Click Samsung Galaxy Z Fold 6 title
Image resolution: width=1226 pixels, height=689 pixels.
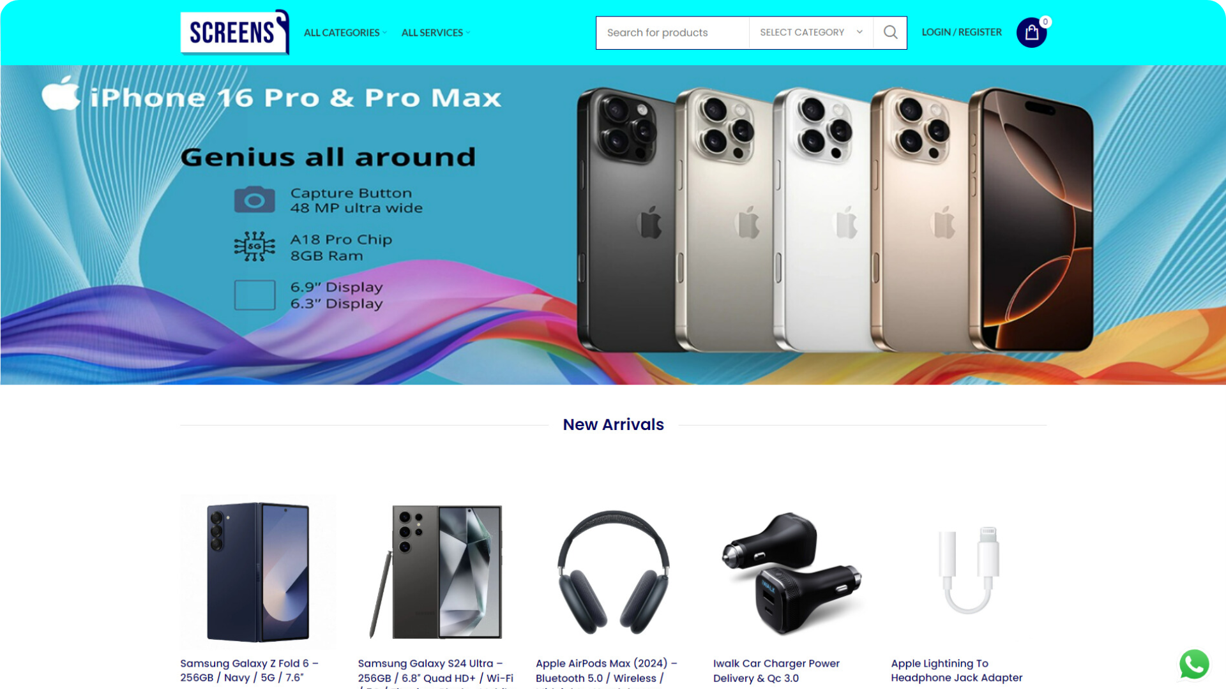[x=249, y=670]
